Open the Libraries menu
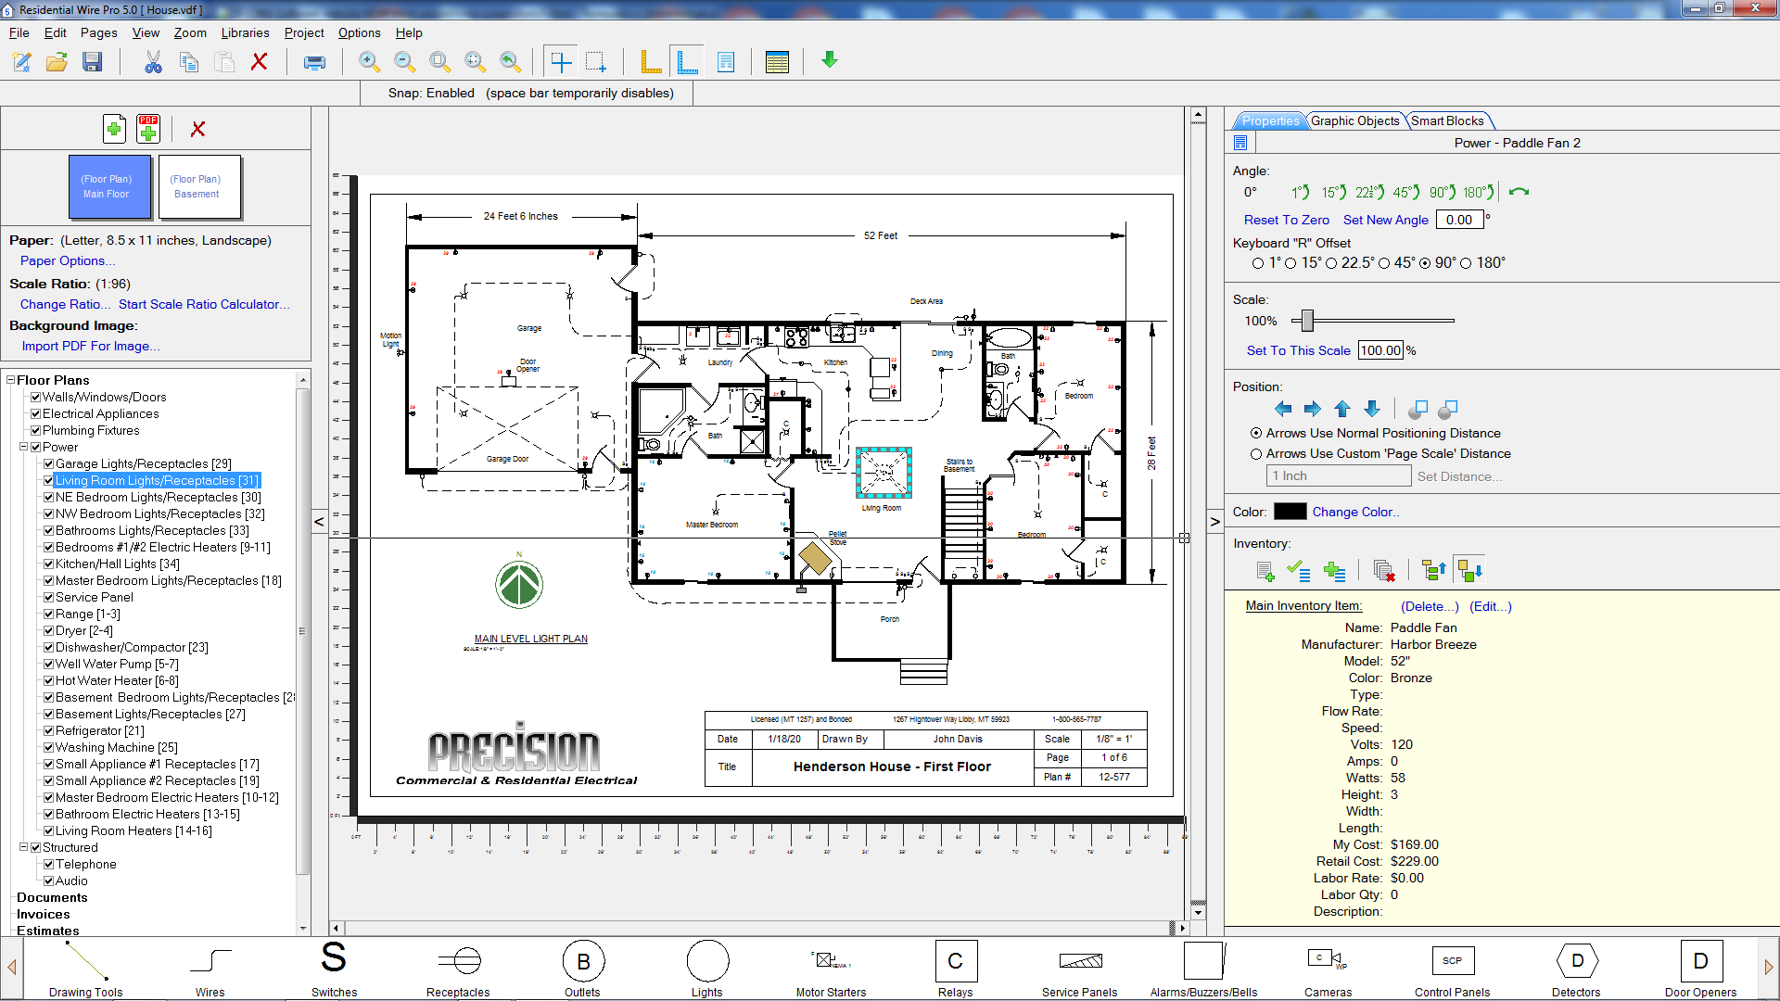 245,32
